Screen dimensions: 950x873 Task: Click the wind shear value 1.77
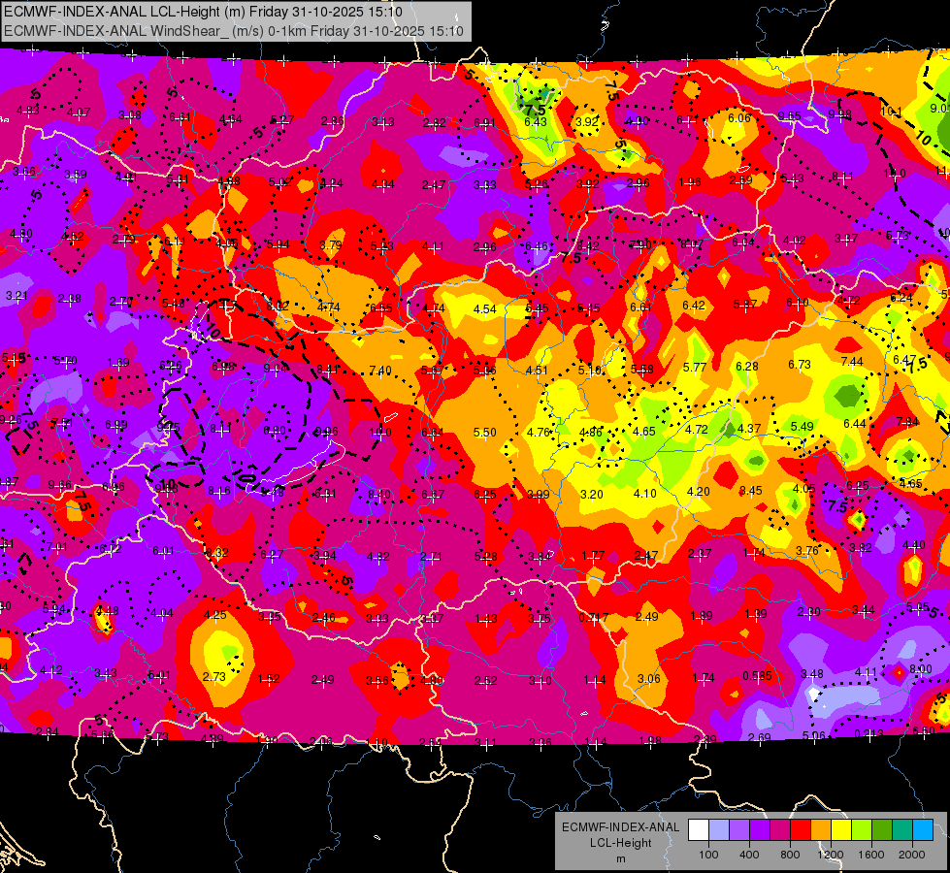tap(593, 556)
